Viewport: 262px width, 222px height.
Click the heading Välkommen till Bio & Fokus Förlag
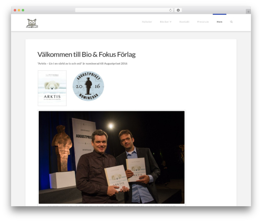coord(86,55)
